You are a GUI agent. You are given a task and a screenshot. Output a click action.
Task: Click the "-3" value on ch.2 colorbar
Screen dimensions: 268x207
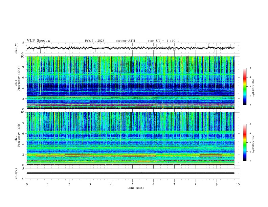tap(249, 124)
